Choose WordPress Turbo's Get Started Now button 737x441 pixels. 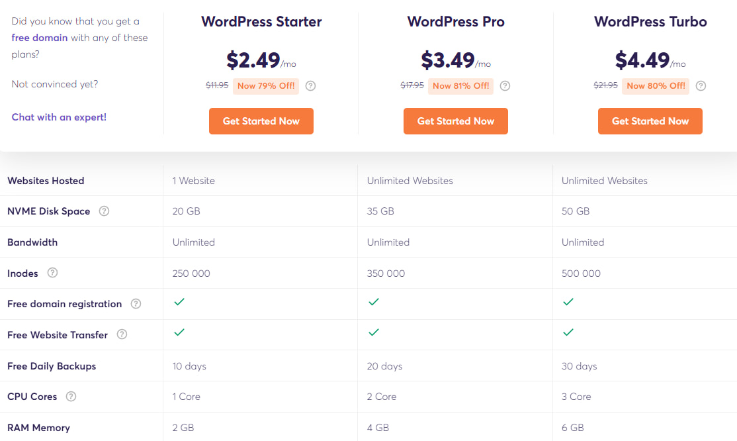click(x=650, y=121)
